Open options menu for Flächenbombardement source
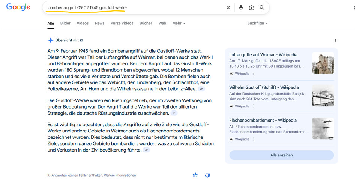The width and height of the screenshot is (356, 181). pos(254,139)
